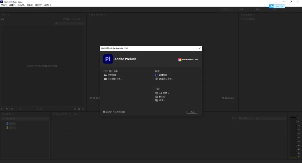Click the page icon beside 资源
Viewport: 302px width, 163px height.
tap(156, 100)
